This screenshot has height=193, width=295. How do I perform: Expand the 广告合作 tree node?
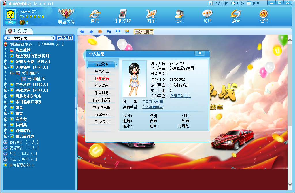pyautogui.click(x=6, y=85)
